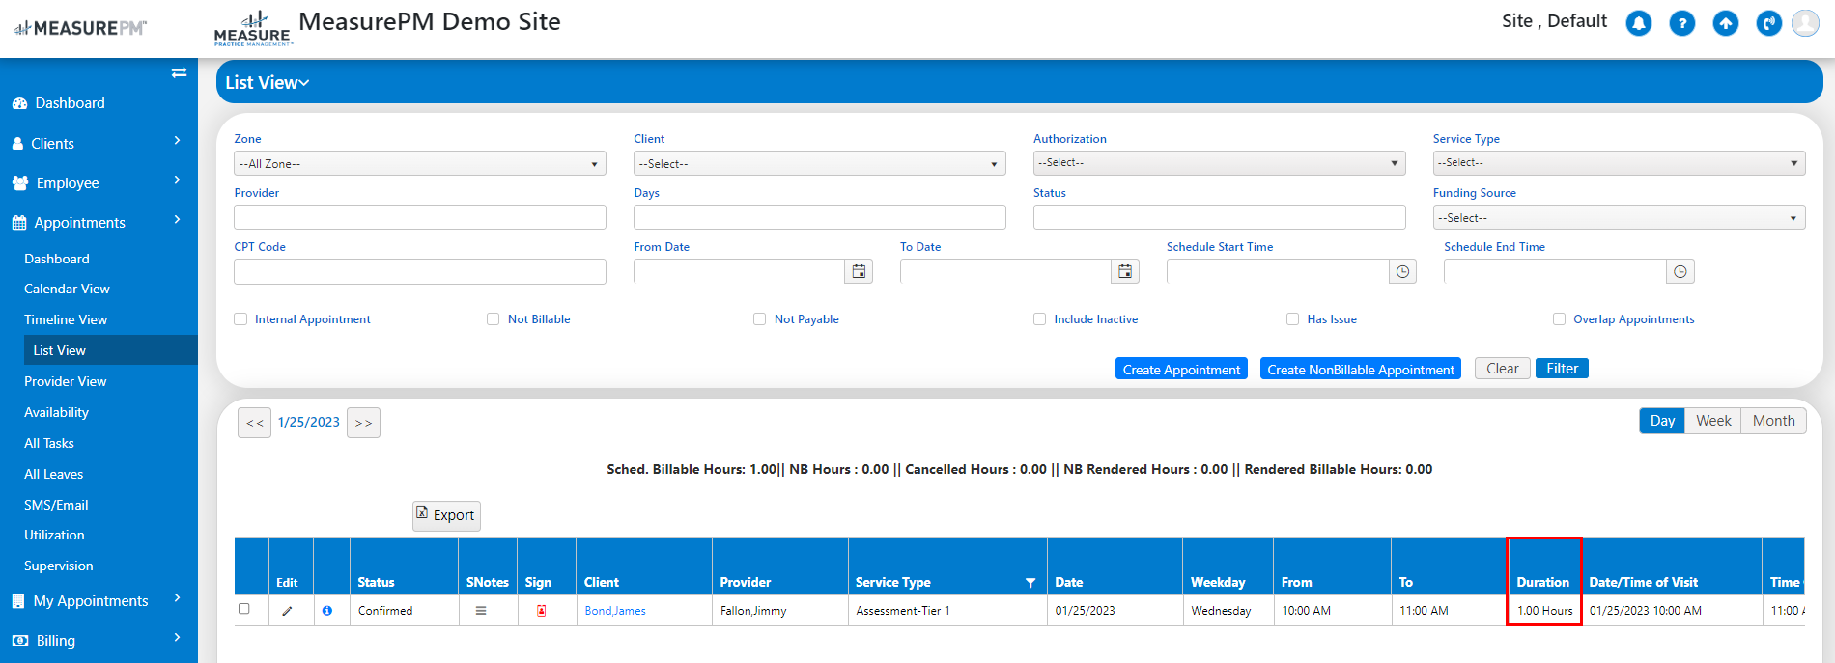Screen dimensions: 1835x663
Task: Open Availability page
Action: click(56, 412)
